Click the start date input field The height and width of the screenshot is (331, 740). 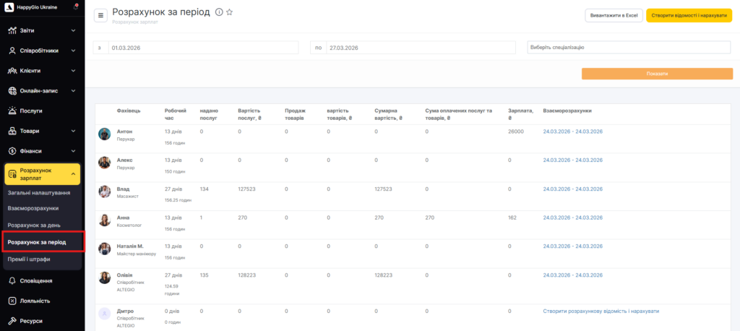(202, 47)
